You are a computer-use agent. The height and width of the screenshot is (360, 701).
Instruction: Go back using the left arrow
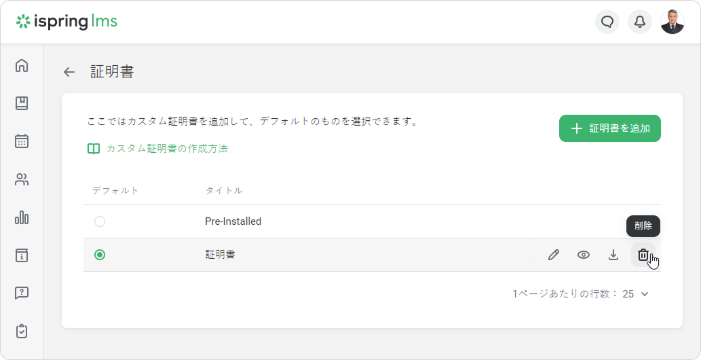(69, 72)
